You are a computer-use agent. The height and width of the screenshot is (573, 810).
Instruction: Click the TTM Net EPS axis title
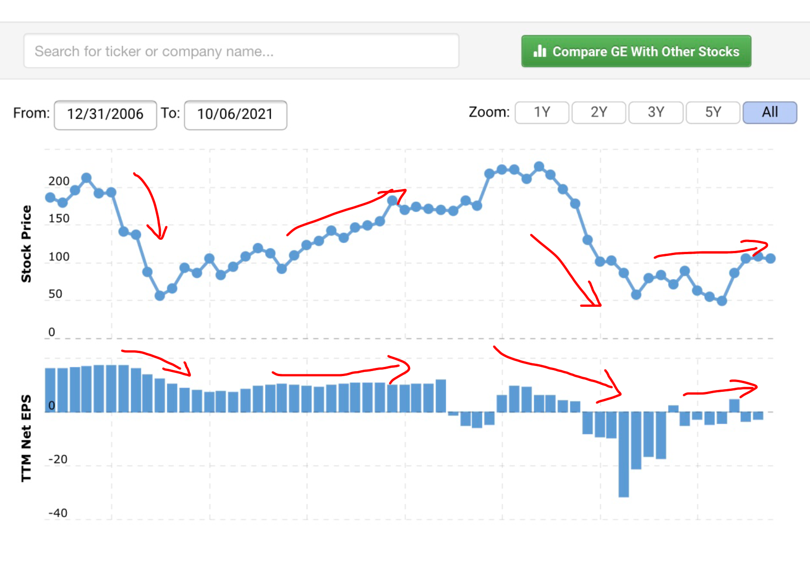pos(26,438)
